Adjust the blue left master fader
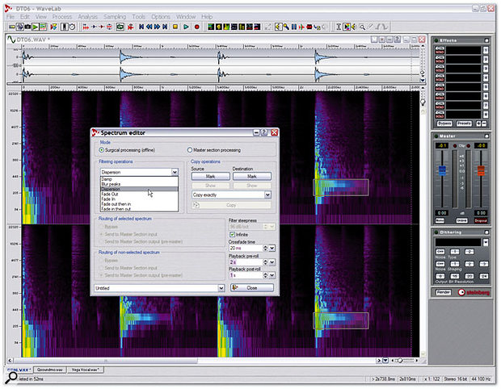 point(442,171)
